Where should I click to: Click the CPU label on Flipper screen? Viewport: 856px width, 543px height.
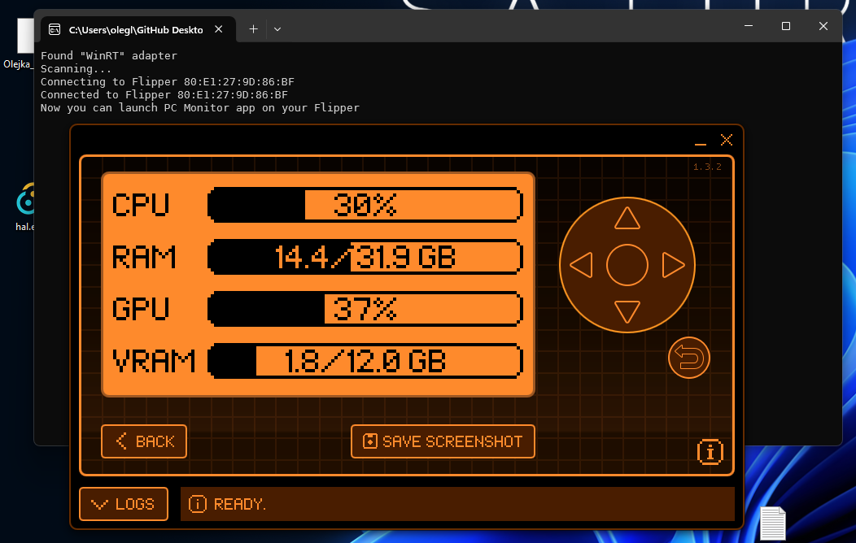141,205
